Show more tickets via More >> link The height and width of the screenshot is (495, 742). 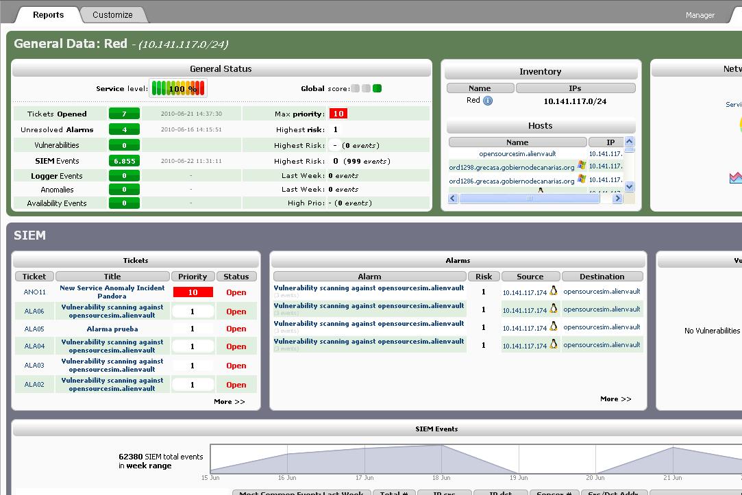[x=229, y=401]
